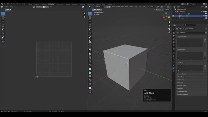Click the Open image button in the UV editor
The height and width of the screenshot is (117, 208).
point(46,7)
